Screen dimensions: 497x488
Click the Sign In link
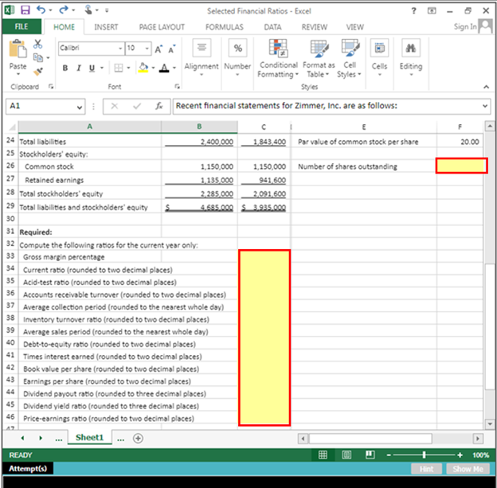point(465,26)
